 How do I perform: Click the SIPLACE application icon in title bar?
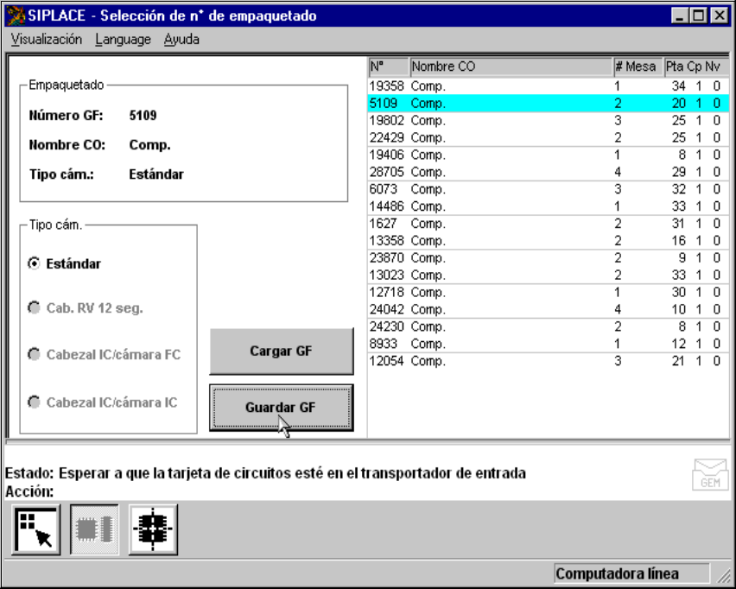15,16
